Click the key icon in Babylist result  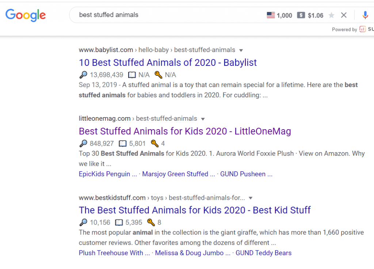(x=159, y=75)
